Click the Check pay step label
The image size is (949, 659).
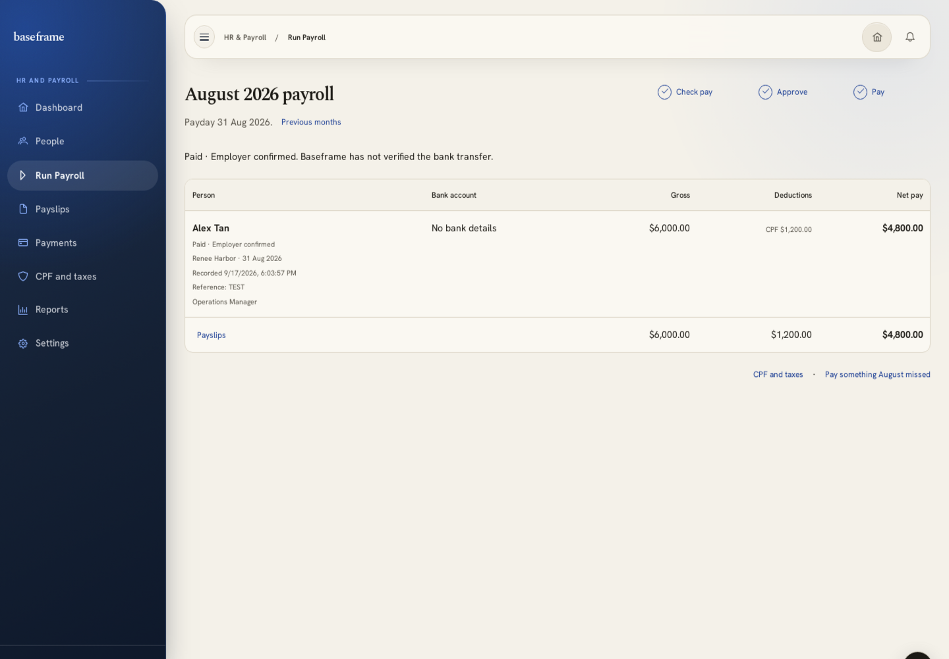click(694, 92)
